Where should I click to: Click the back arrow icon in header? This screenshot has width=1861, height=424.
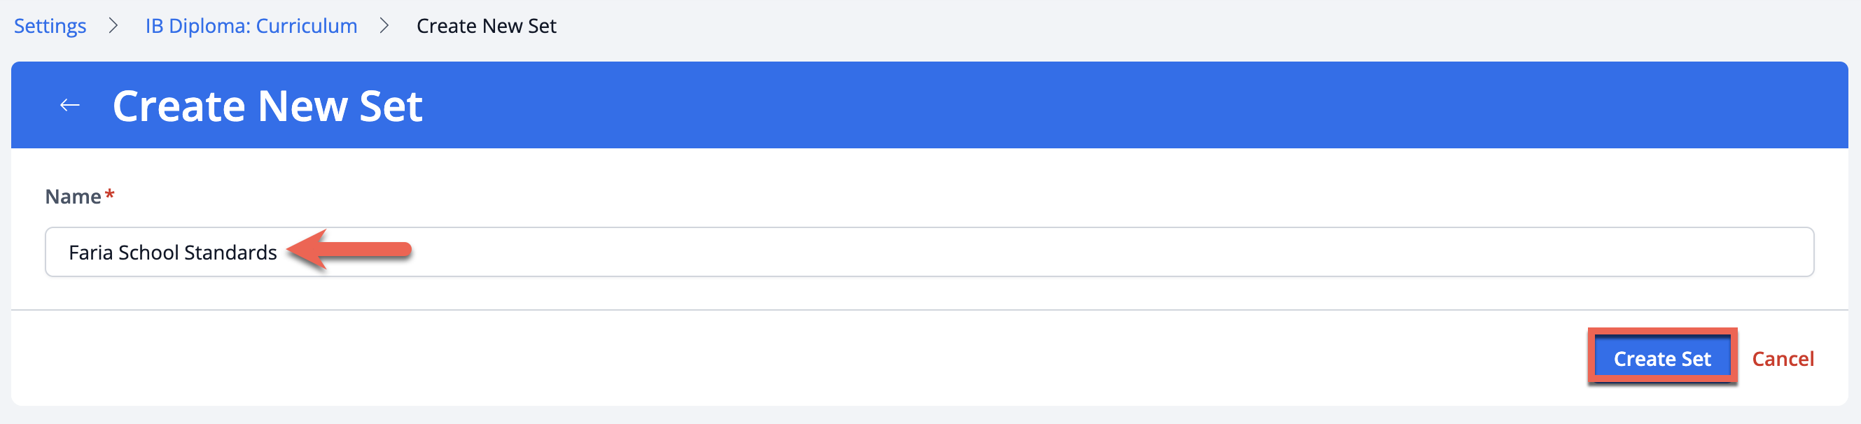tap(69, 106)
